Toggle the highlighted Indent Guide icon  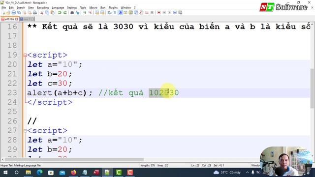click(120, 13)
